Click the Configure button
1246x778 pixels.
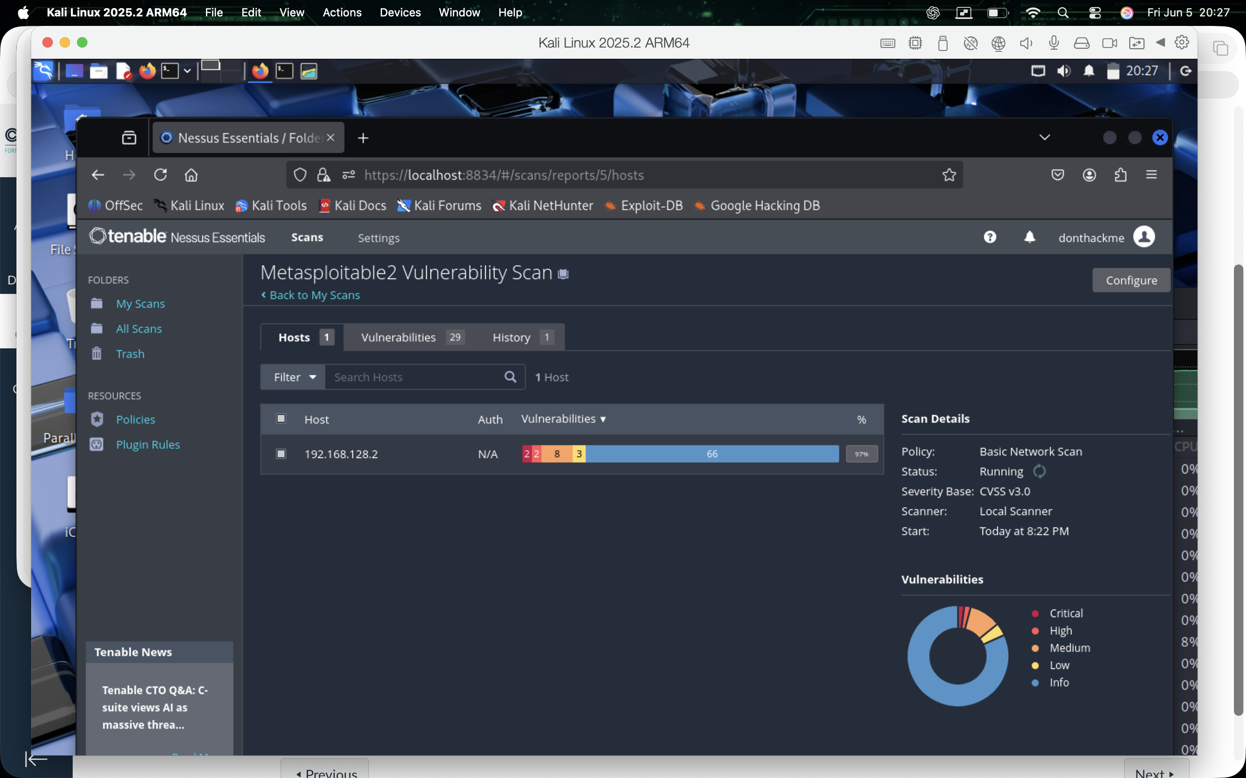(1131, 280)
